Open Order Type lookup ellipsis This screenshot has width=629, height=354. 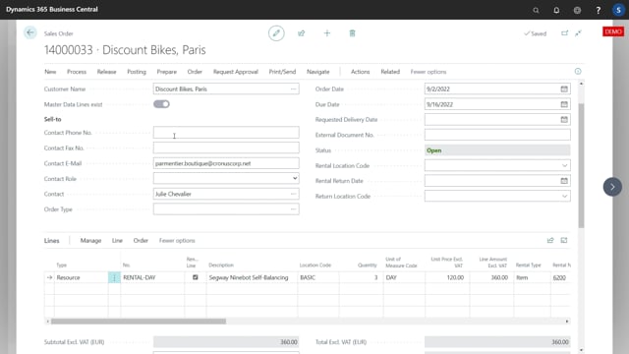tap(293, 209)
